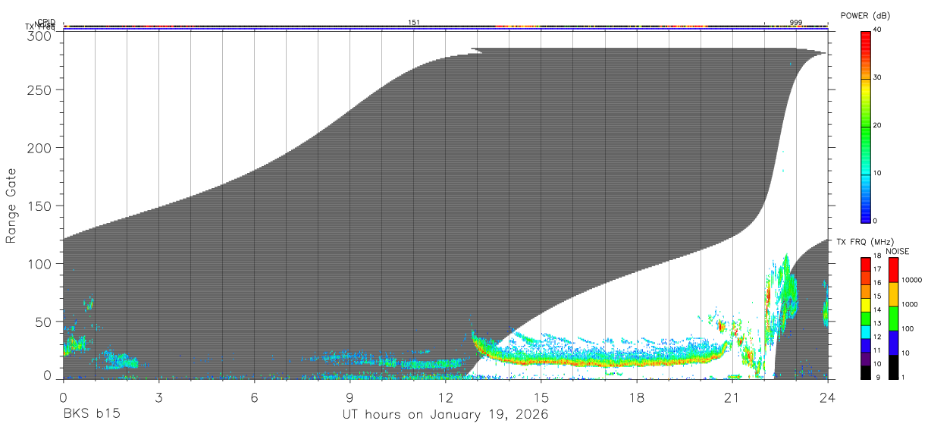Viewport: 931px width, 430px height.
Task: Click the 300 tick on Range Gate axis
Action: tap(40, 36)
